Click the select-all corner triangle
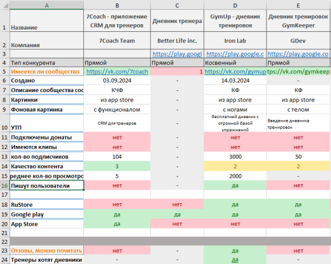This screenshot has width=331, height=264. (6, 5)
